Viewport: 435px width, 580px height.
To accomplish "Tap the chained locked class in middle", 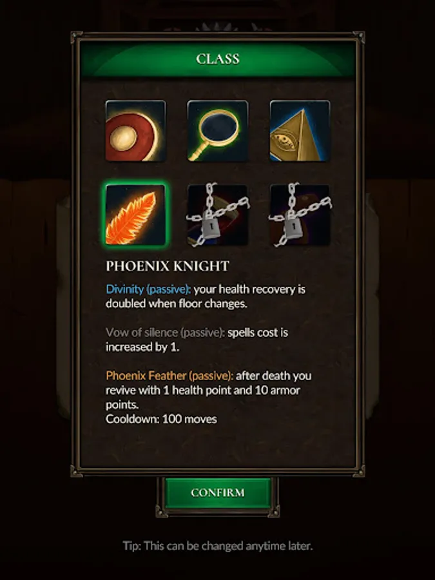I will (x=218, y=215).
